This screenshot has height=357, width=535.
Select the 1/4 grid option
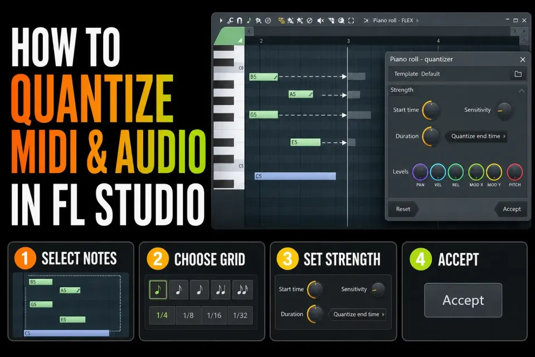[x=162, y=315]
